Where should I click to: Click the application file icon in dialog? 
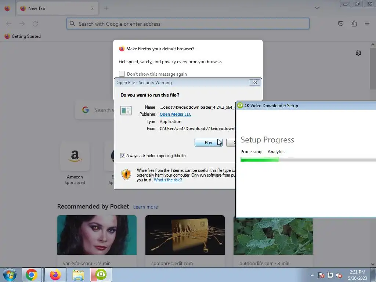[x=126, y=111]
